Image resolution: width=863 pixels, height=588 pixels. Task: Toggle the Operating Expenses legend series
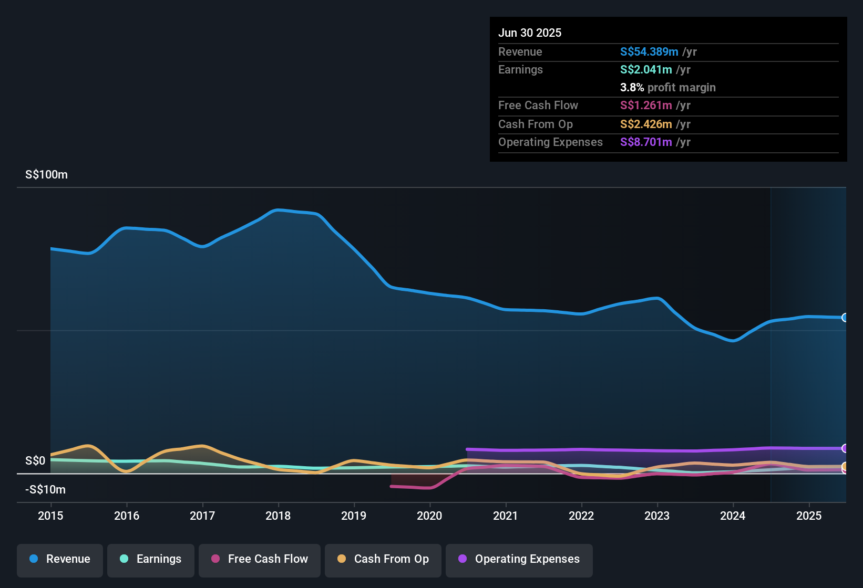pyautogui.click(x=519, y=560)
